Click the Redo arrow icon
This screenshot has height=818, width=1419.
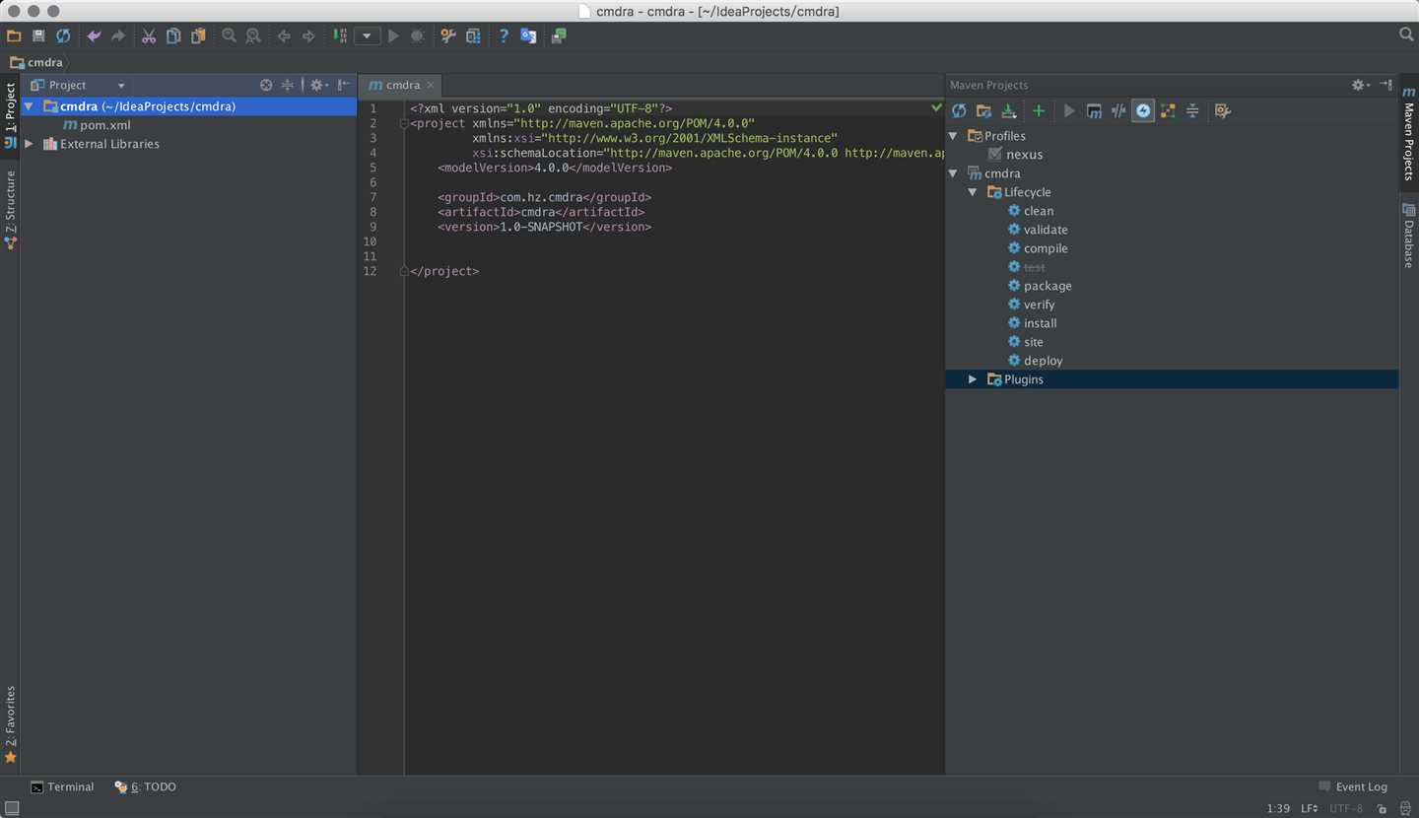click(x=118, y=35)
